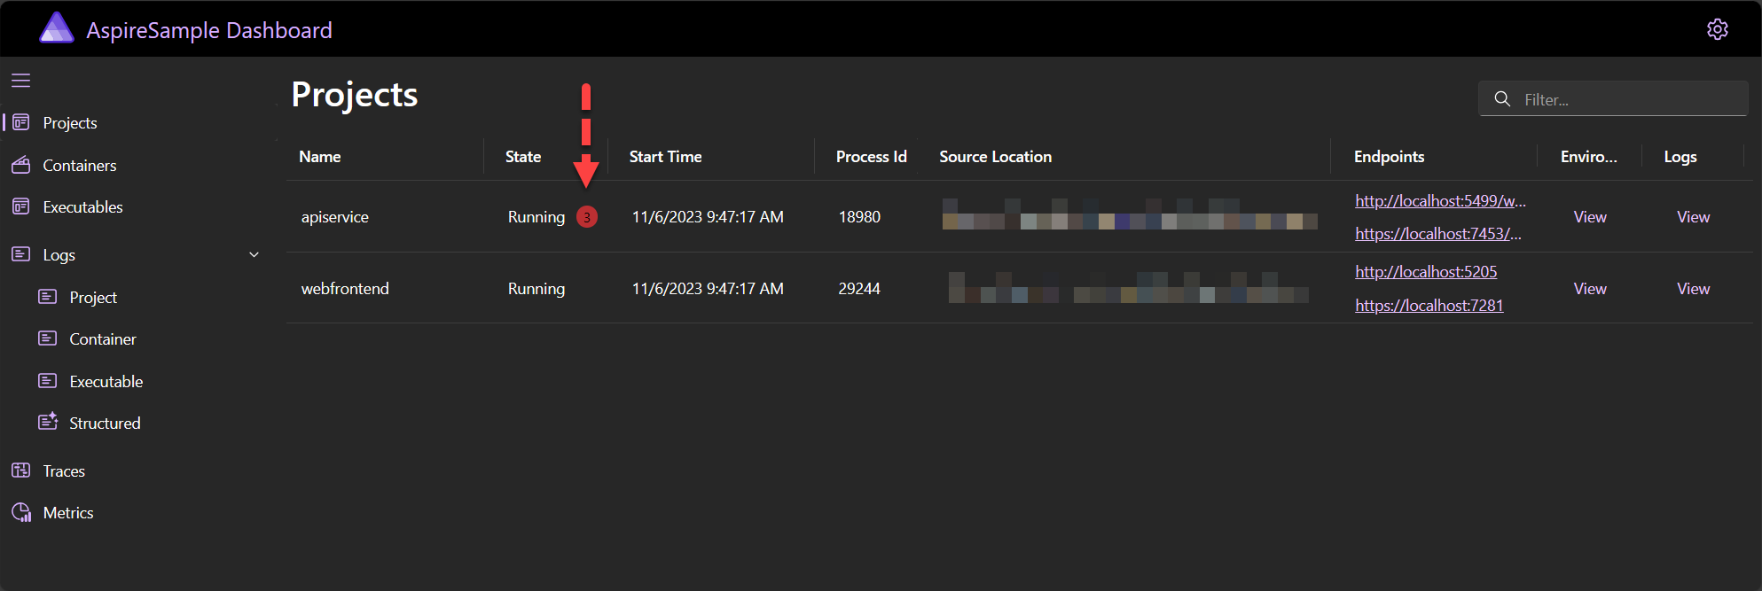Click the Executables sidebar icon
The image size is (1762, 591).
point(21,206)
